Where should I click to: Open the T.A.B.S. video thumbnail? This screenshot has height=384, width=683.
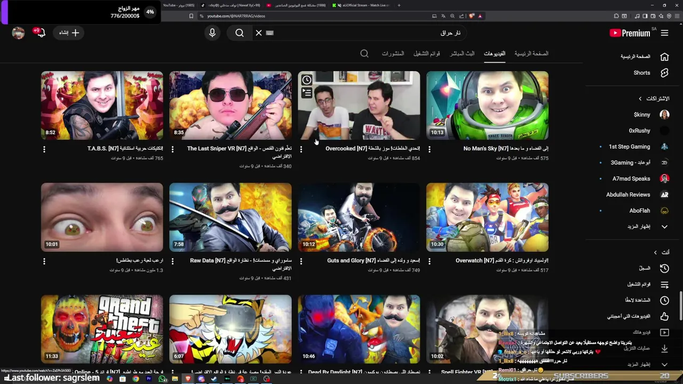click(x=102, y=106)
